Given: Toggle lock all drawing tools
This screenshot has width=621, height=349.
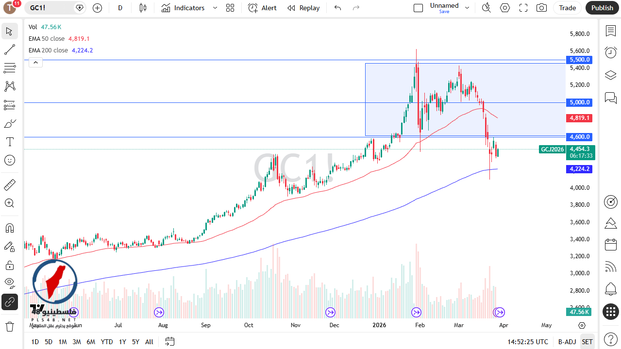Looking at the screenshot, I should click(9, 265).
